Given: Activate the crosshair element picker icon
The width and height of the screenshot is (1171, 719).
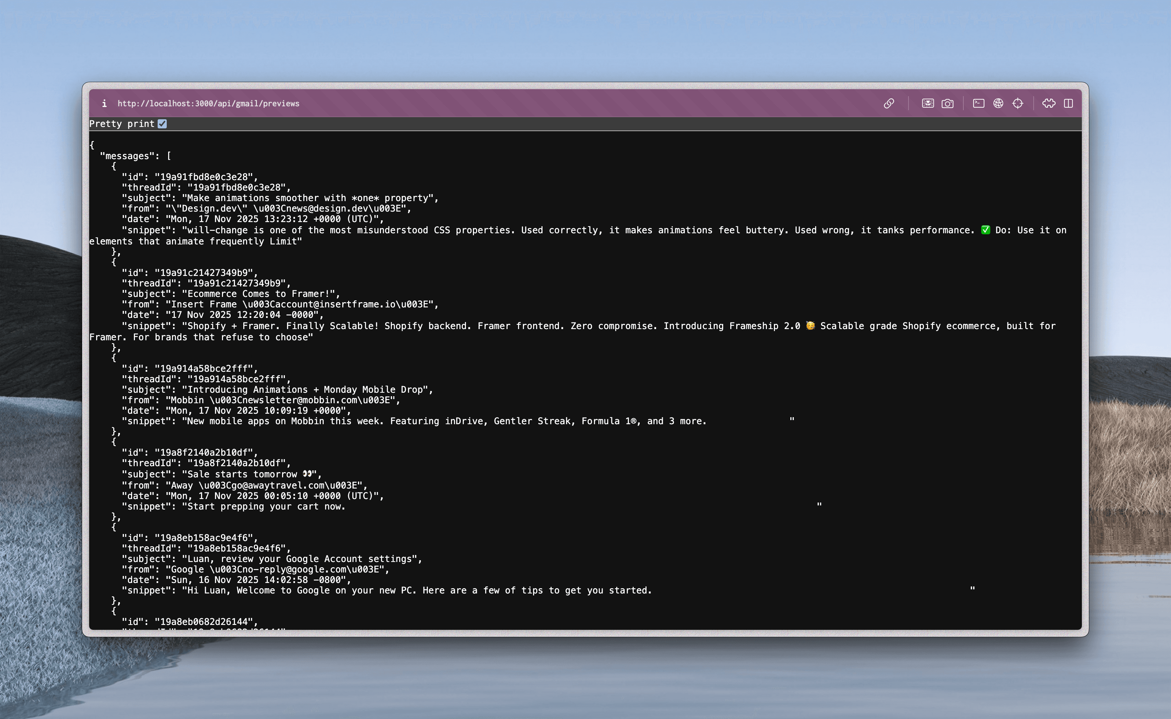Looking at the screenshot, I should click(1018, 103).
